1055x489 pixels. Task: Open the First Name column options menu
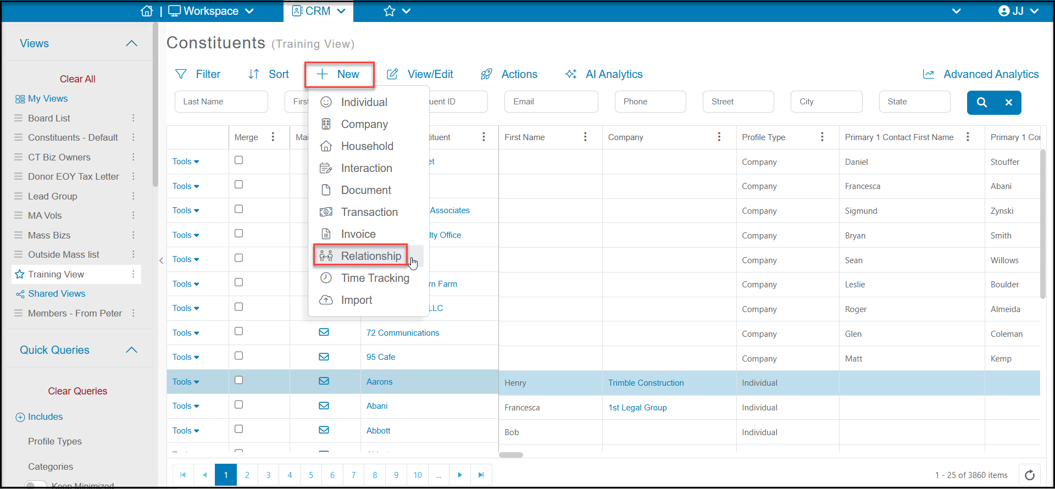(x=585, y=137)
